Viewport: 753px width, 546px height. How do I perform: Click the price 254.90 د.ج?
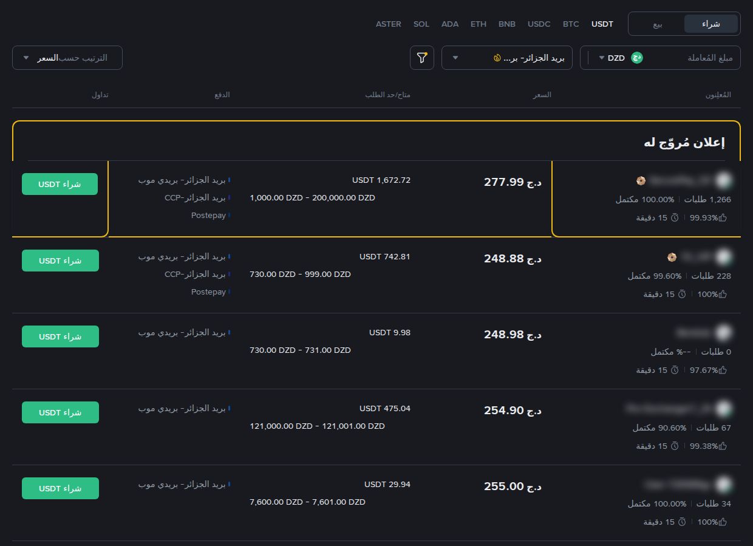tap(513, 411)
